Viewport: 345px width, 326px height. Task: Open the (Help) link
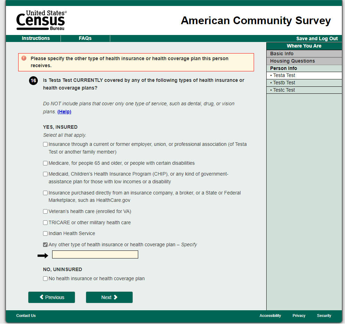pos(64,112)
